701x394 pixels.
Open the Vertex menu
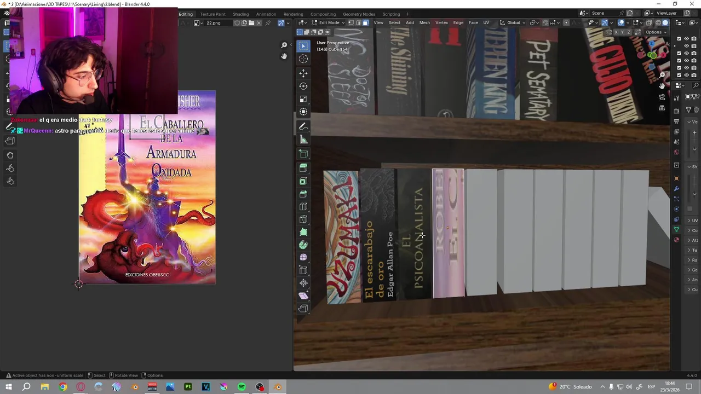tap(441, 22)
